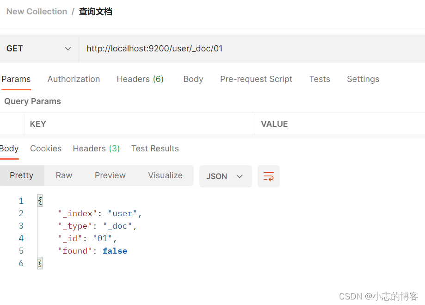Go to the Tests tab
Screen dimensions: 425x305
click(320, 79)
